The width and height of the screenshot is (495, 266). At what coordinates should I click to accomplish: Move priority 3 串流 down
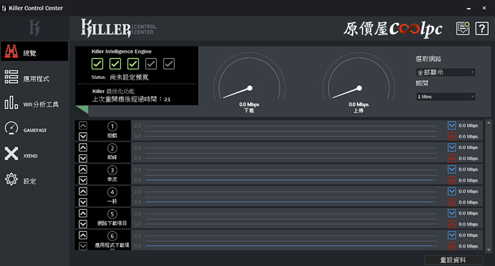pyautogui.click(x=83, y=180)
